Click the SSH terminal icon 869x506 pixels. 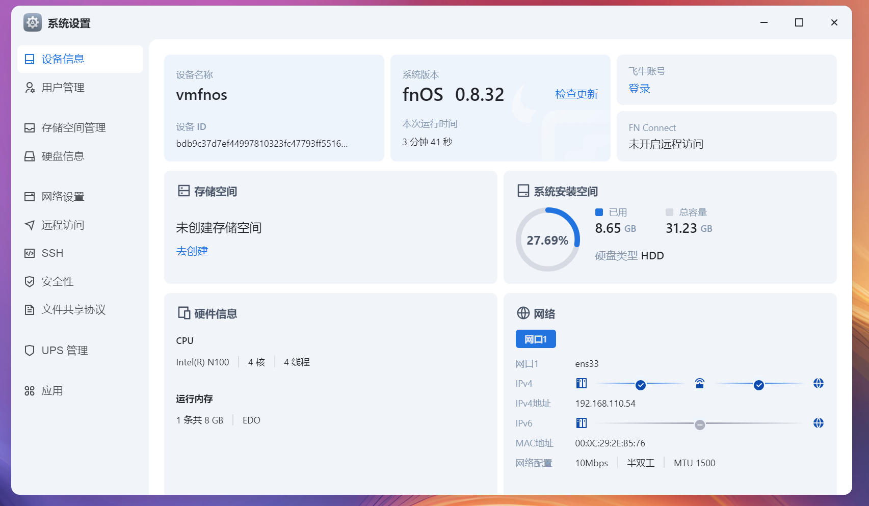point(30,253)
